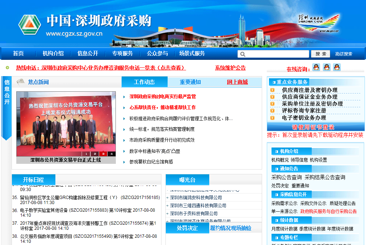Open the 场景式服务 navigation menu
The image size is (366, 245).
pos(192,54)
